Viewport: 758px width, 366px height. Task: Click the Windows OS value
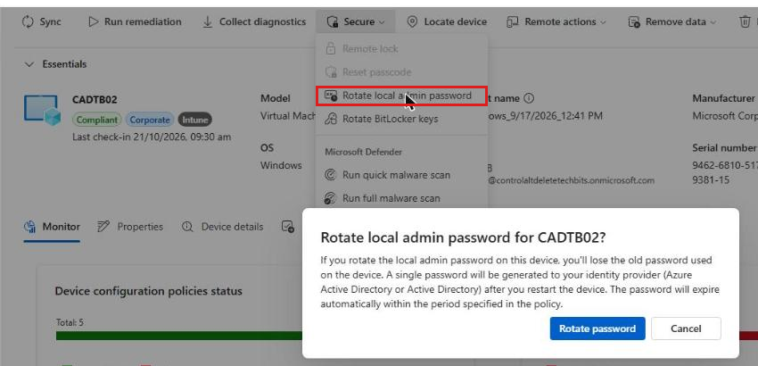281,165
